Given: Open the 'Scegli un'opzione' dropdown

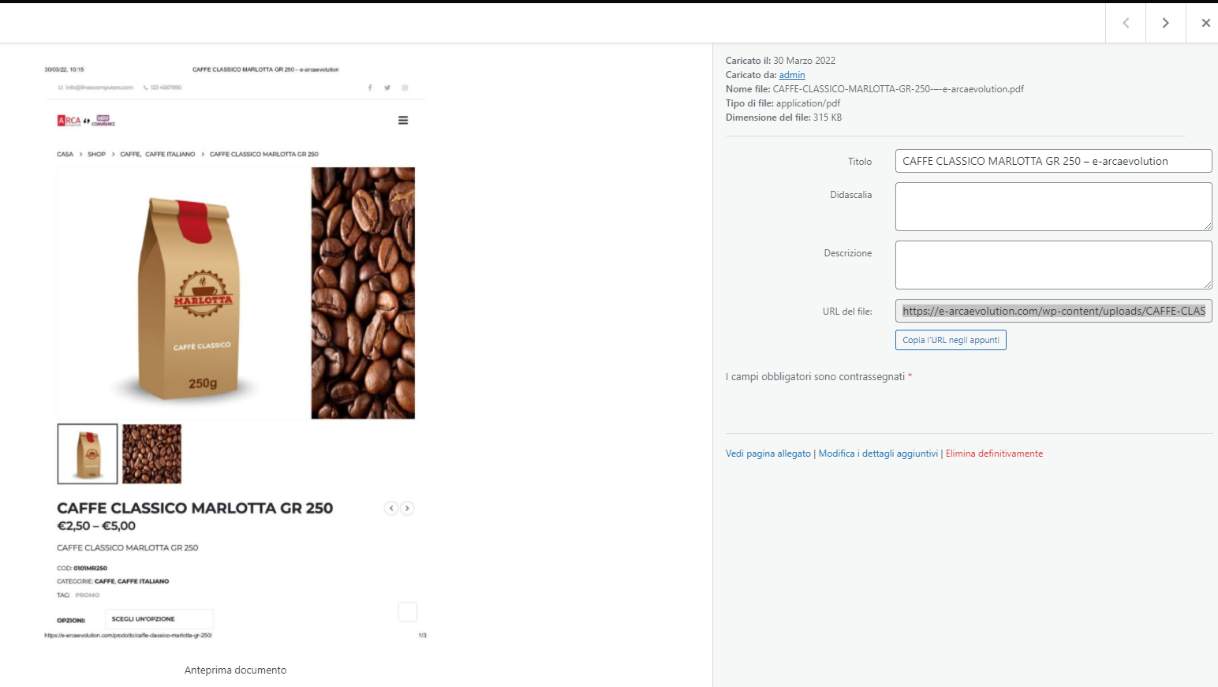Looking at the screenshot, I should click(x=159, y=619).
